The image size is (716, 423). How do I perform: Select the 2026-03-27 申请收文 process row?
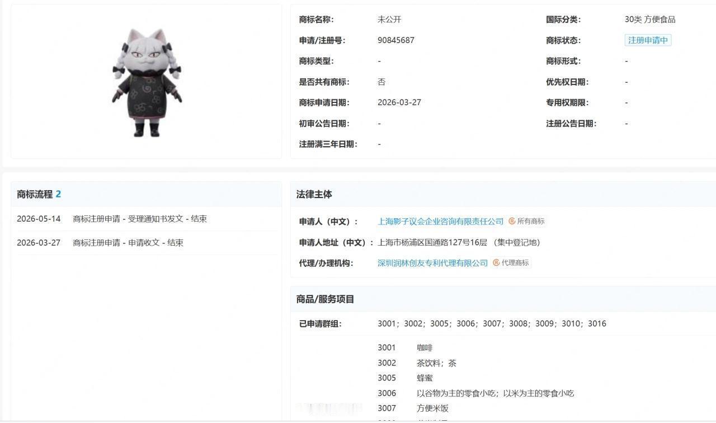coord(147,243)
